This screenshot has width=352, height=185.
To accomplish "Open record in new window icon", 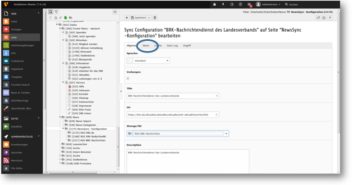I will pyautogui.click(x=318, y=18).
